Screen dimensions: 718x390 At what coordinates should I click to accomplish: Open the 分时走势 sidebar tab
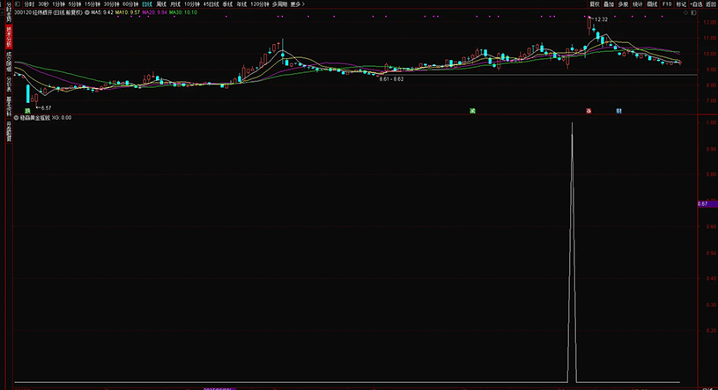(x=9, y=12)
